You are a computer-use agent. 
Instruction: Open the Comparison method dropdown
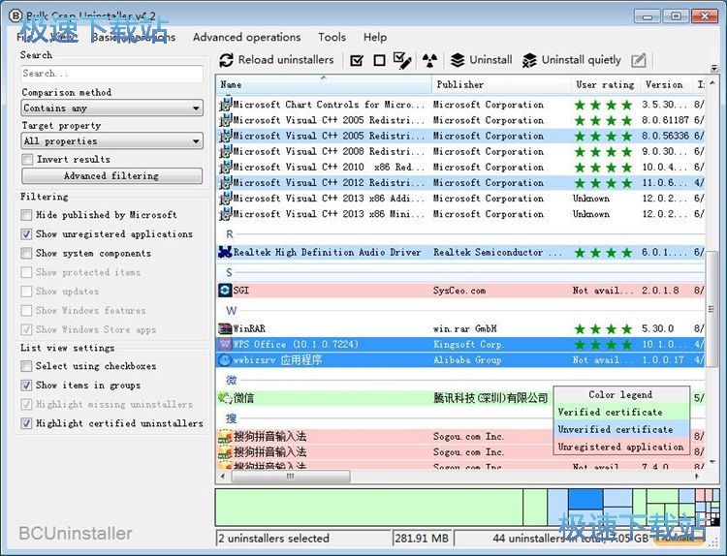(x=112, y=108)
